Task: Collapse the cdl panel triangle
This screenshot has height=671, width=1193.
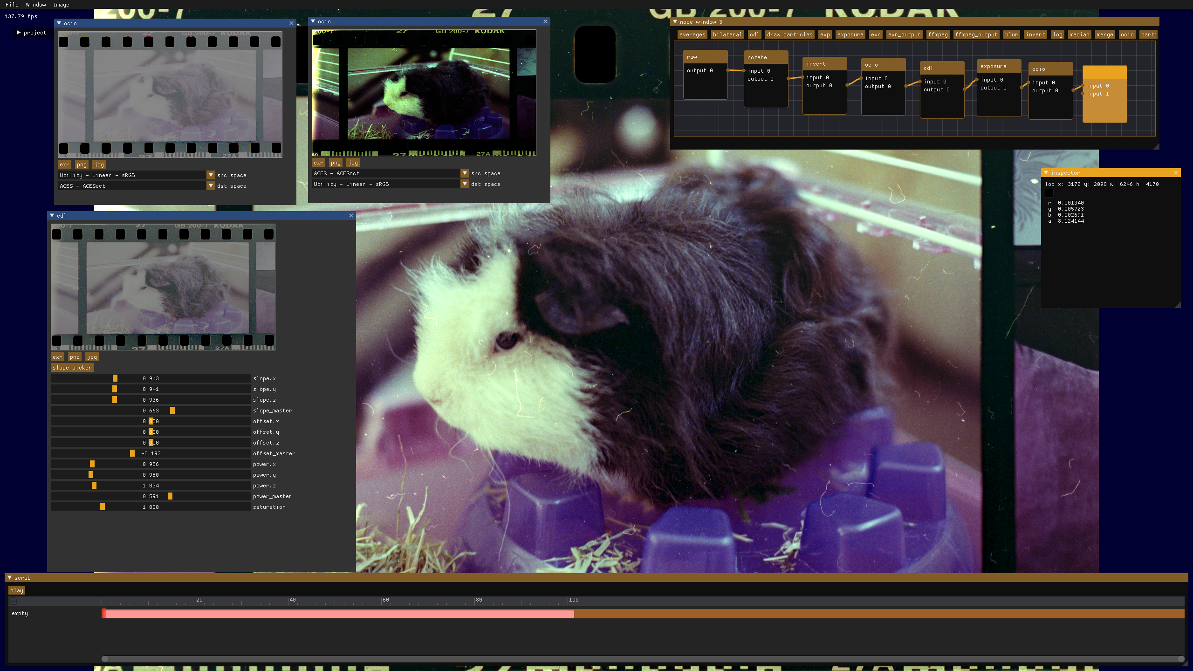Action: (x=52, y=216)
